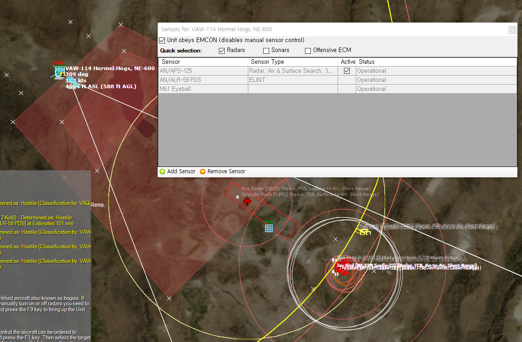Screen dimensions: 522x342
Task: Click the Reno map label
Action: 97,205
